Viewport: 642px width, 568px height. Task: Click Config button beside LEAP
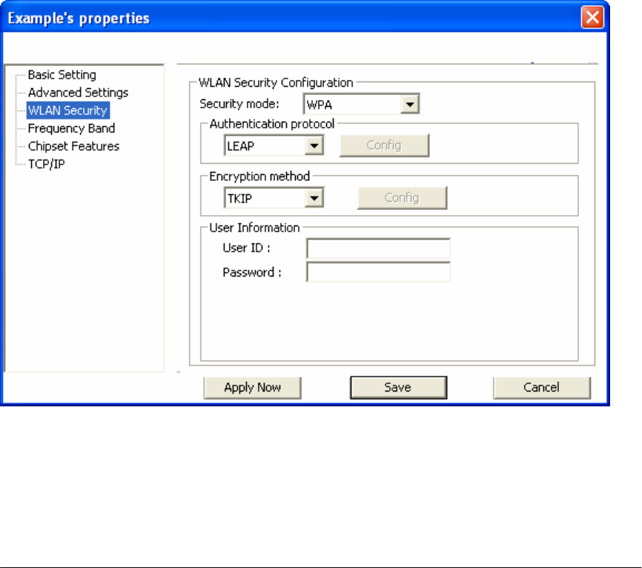[384, 145]
